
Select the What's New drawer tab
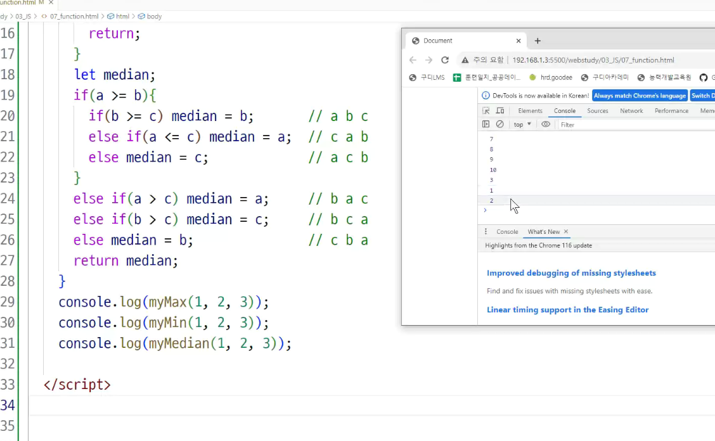coord(544,232)
